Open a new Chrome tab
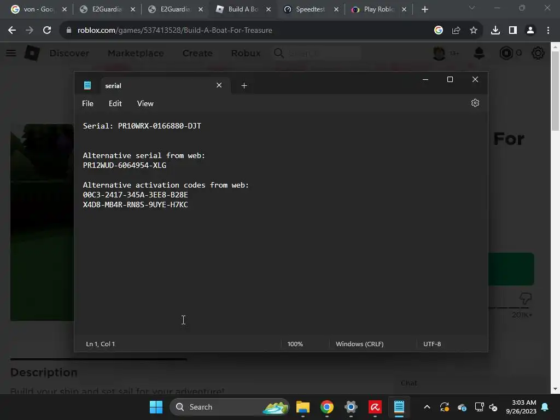 point(424,9)
